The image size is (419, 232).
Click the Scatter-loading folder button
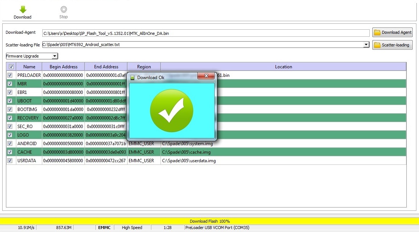click(392, 45)
